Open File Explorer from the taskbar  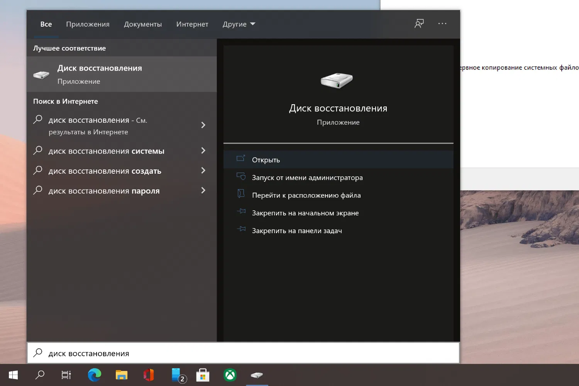pos(122,375)
